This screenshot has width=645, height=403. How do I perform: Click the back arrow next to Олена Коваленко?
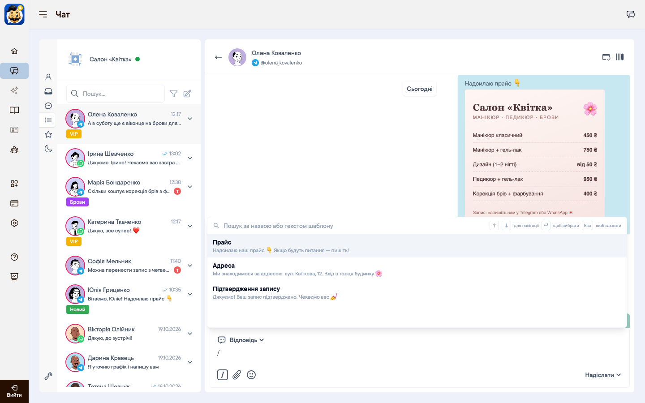coord(219,57)
